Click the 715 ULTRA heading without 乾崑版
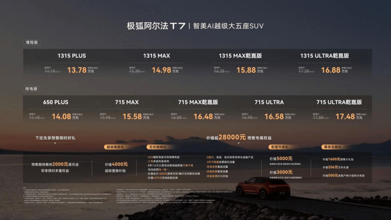Image resolution: width=391 pixels, height=220 pixels. click(x=269, y=102)
